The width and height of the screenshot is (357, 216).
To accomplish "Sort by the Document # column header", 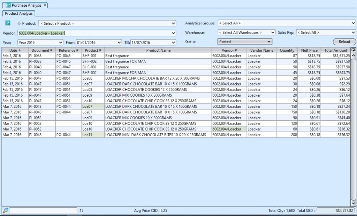I will pyautogui.click(x=42, y=50).
